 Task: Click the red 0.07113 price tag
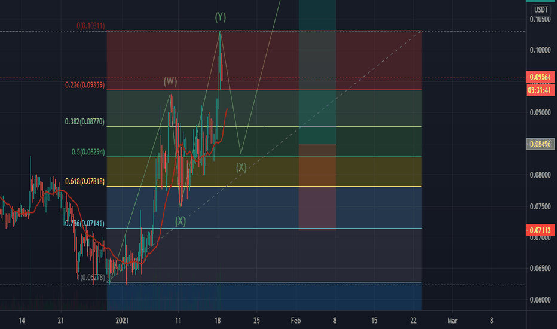click(540, 230)
